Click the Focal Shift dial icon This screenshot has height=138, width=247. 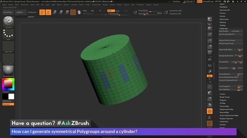coord(135,12)
